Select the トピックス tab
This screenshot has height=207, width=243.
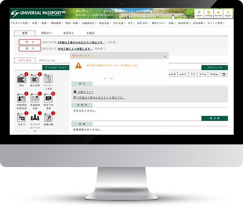pos(25,60)
